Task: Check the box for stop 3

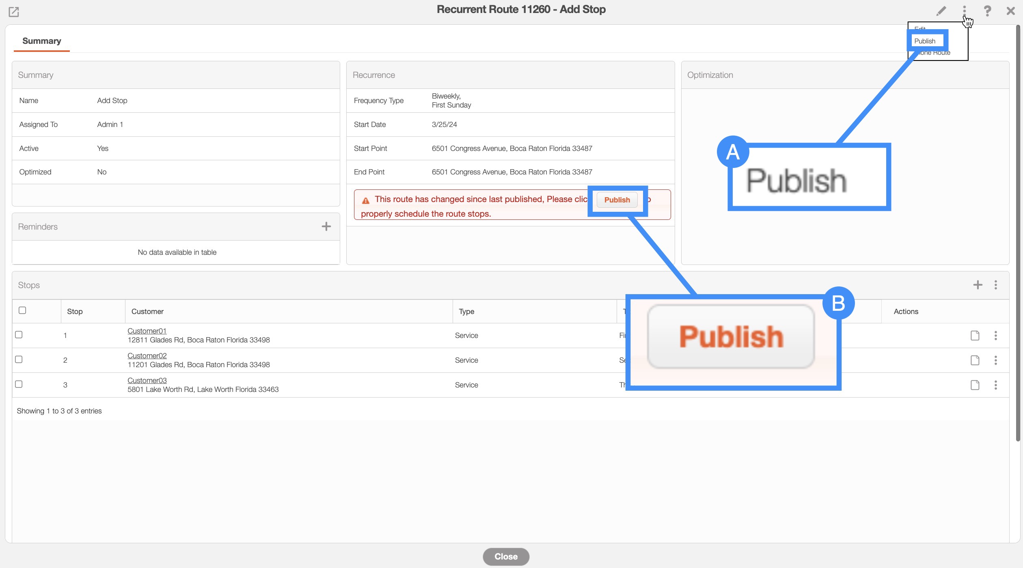Action: 19,384
